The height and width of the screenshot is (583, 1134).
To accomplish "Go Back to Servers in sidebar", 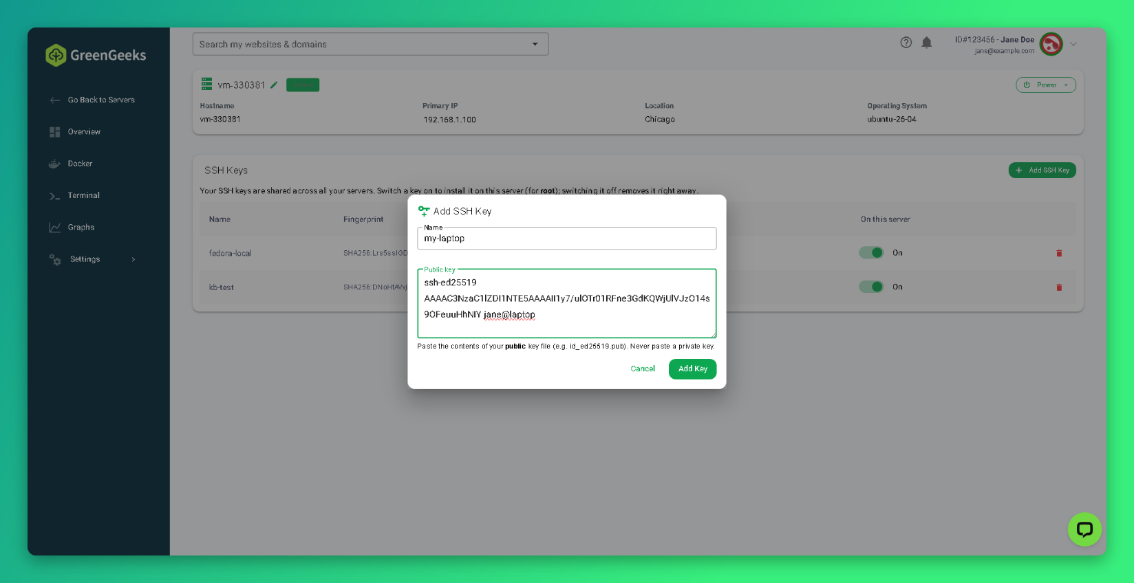I will (93, 100).
